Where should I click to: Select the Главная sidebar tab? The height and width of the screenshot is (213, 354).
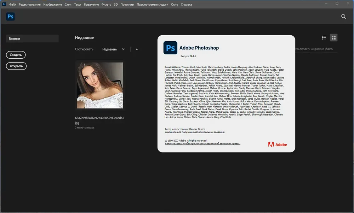[32, 39]
